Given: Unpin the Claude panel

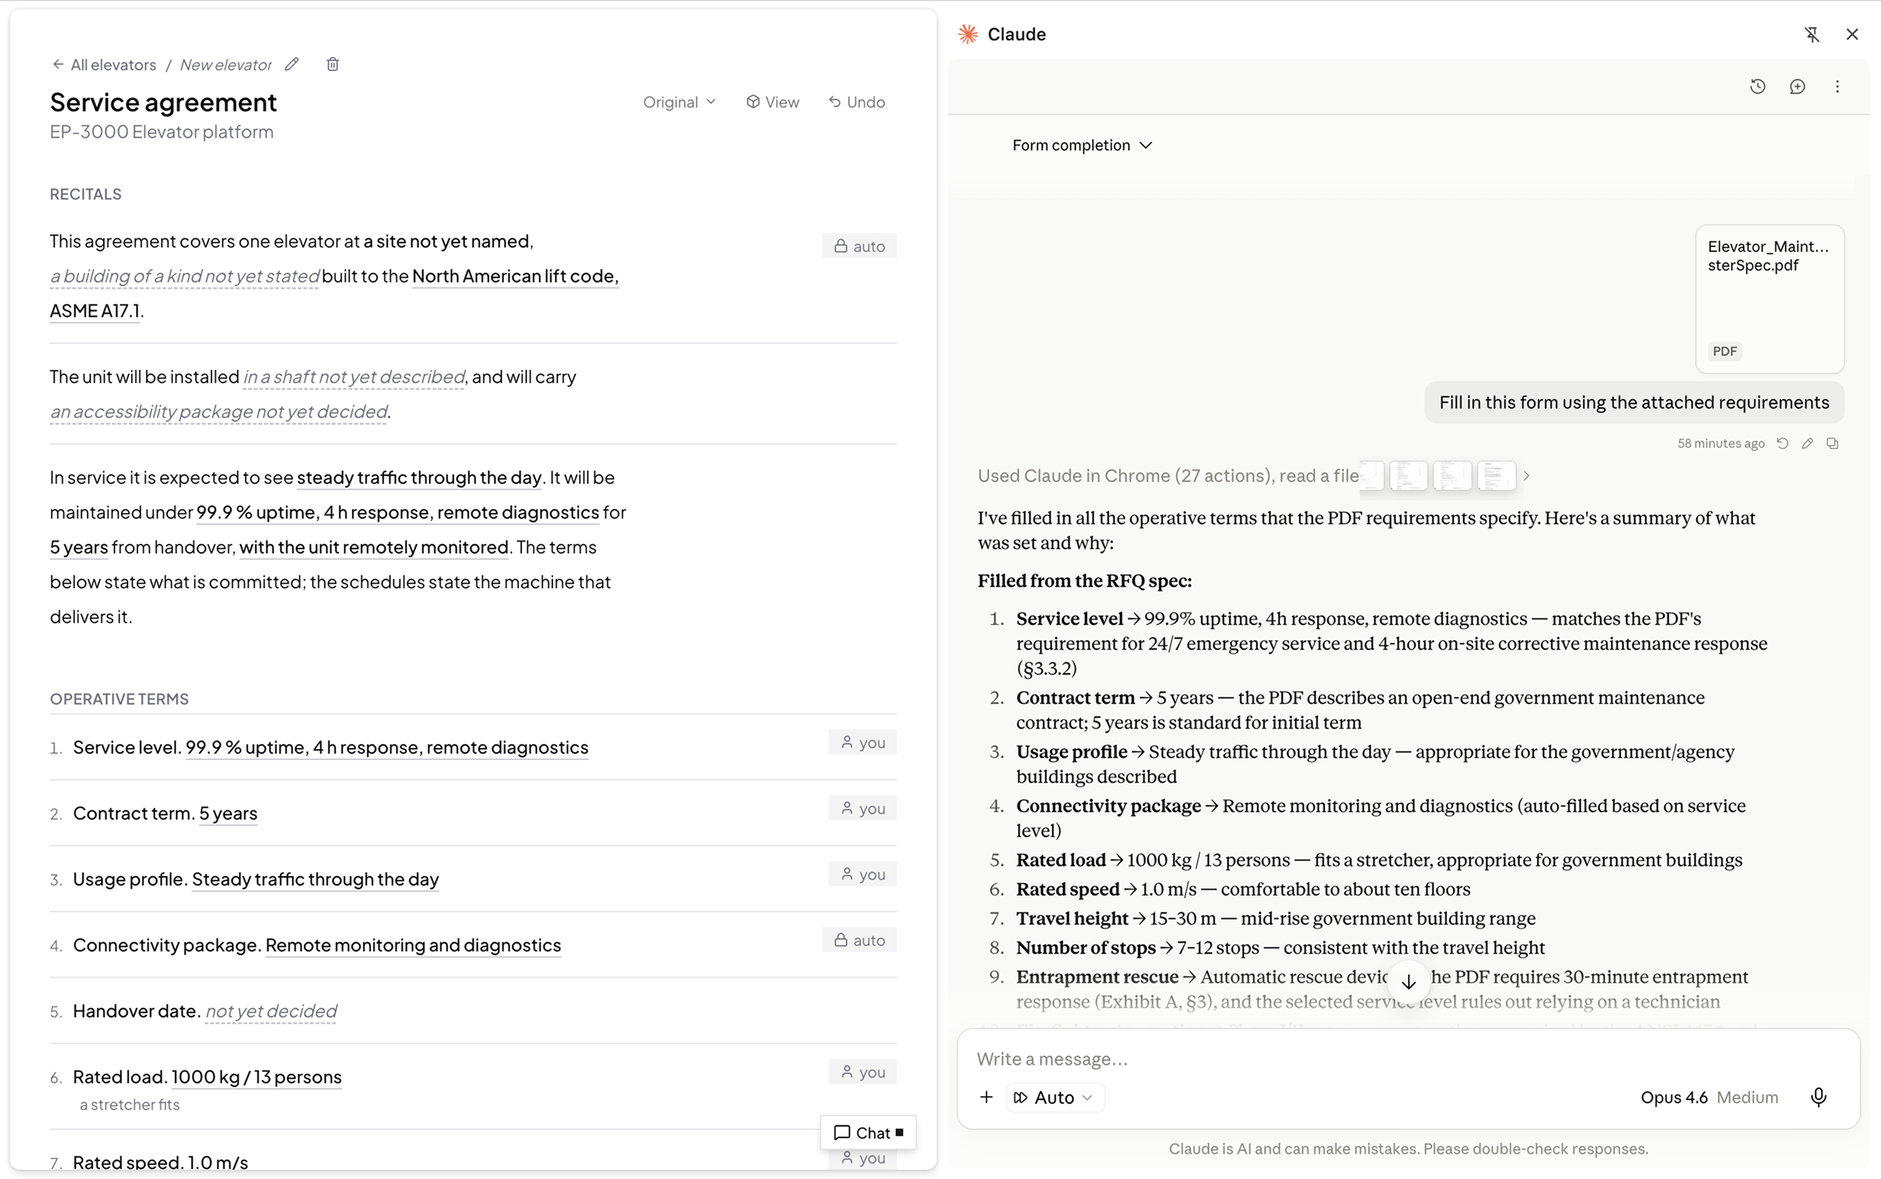Looking at the screenshot, I should 1811,34.
